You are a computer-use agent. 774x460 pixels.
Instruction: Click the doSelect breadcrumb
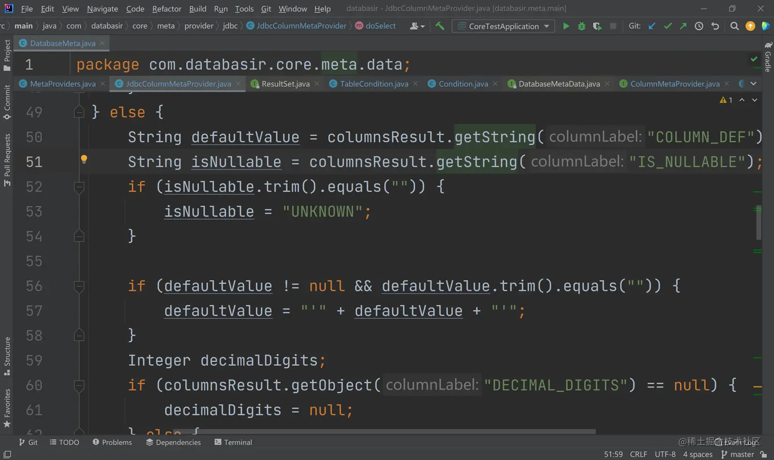coord(375,26)
